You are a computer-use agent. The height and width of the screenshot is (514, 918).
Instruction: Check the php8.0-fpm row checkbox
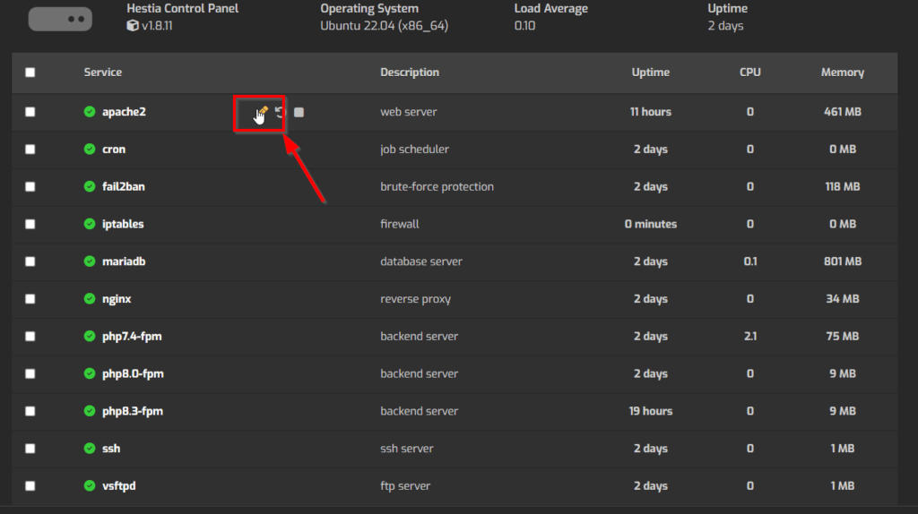[30, 373]
